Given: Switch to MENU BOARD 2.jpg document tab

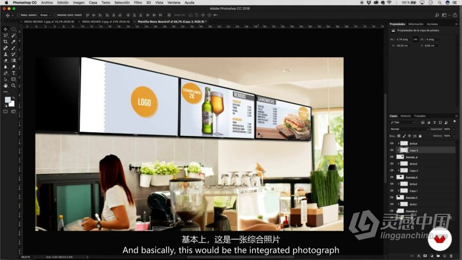Looking at the screenshot, I should (x=106, y=22).
